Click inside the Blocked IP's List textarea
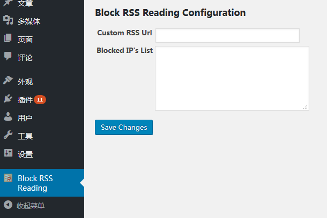 click(x=232, y=78)
